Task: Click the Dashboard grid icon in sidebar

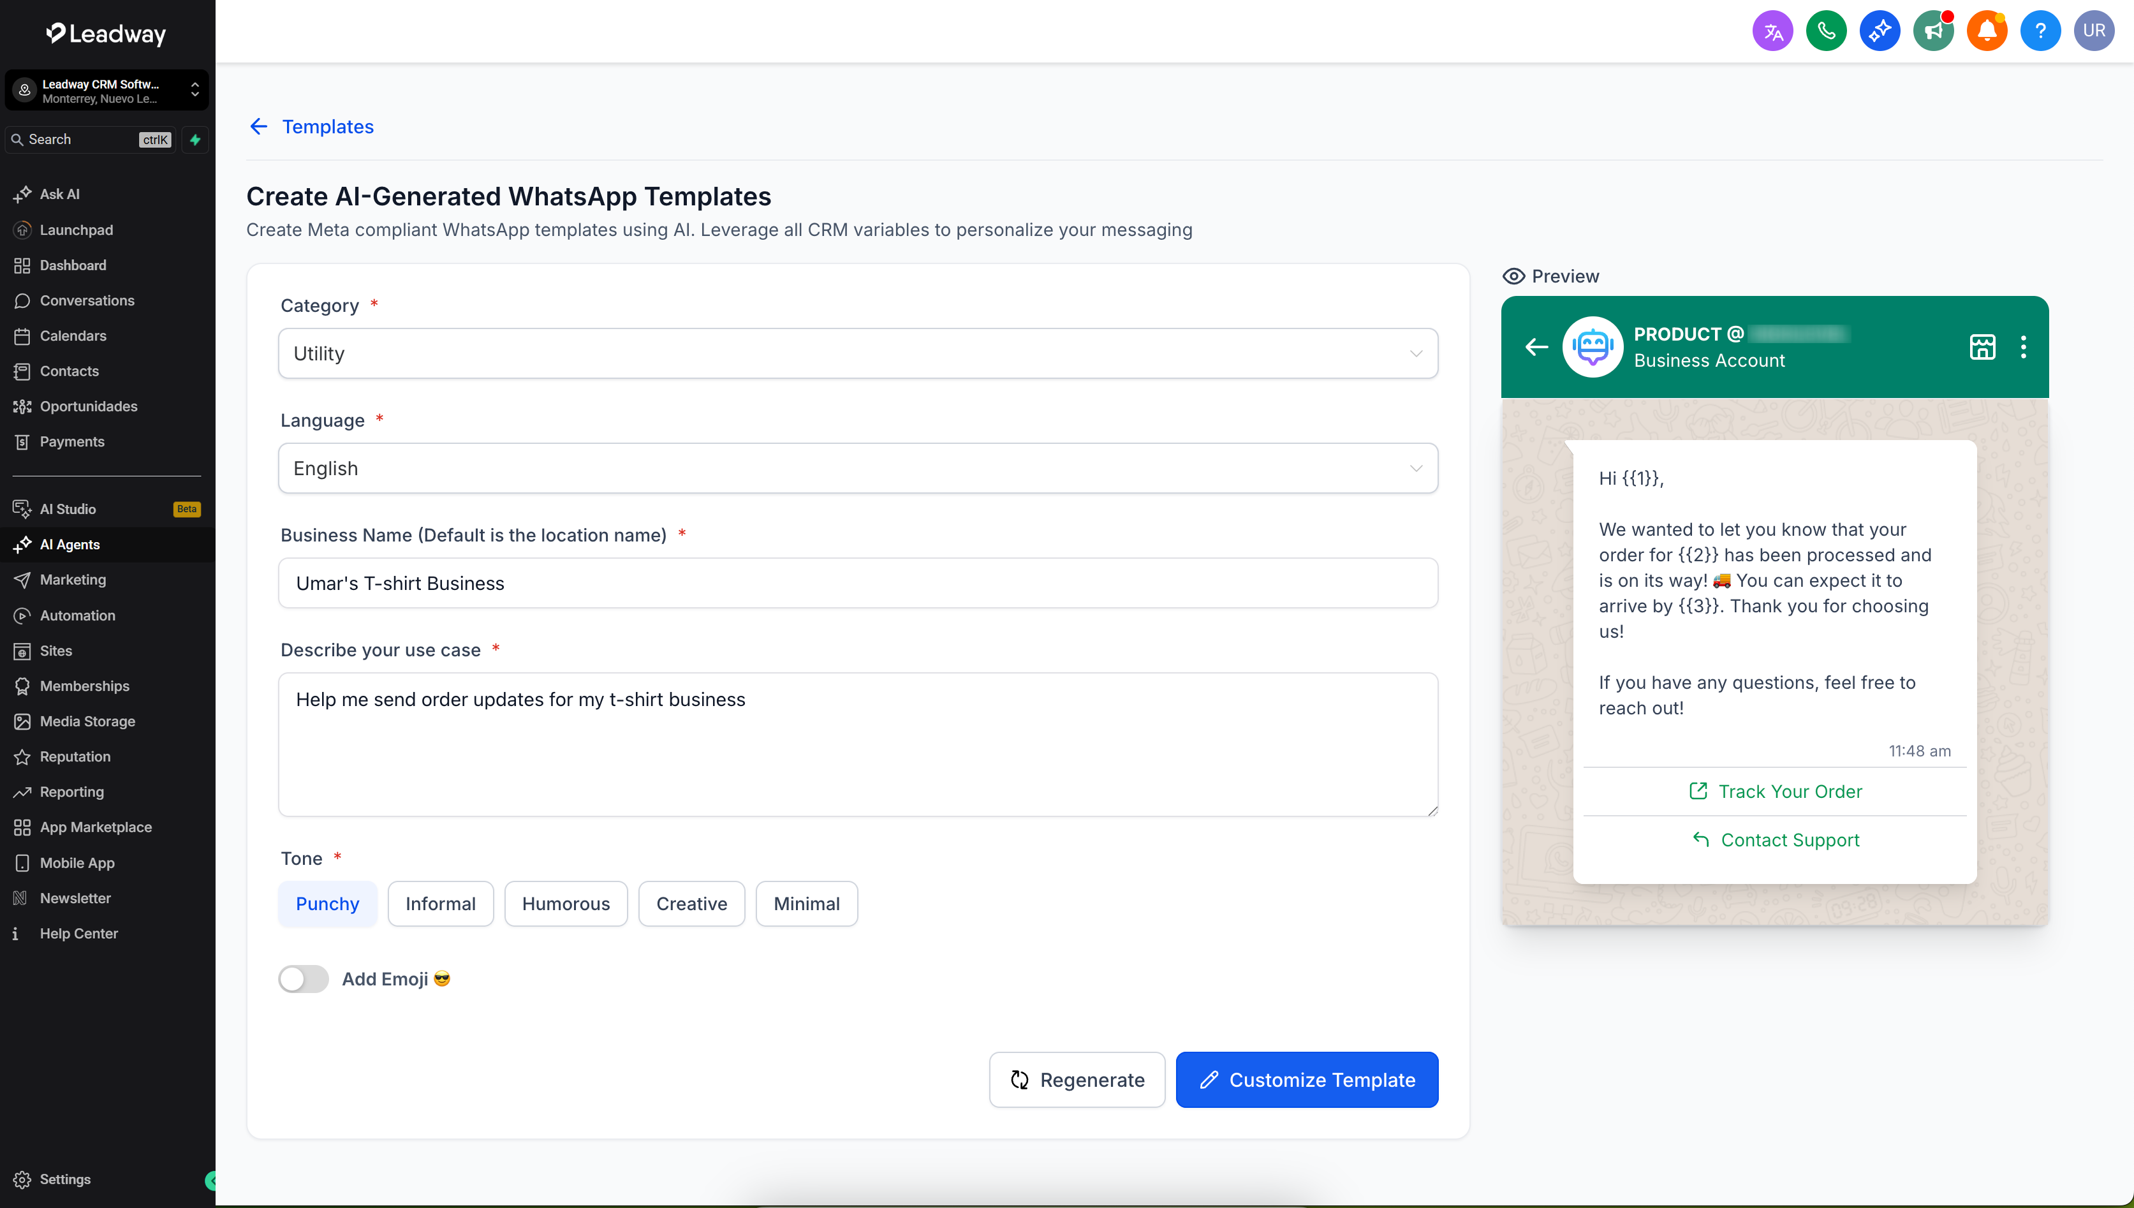Action: point(22,265)
